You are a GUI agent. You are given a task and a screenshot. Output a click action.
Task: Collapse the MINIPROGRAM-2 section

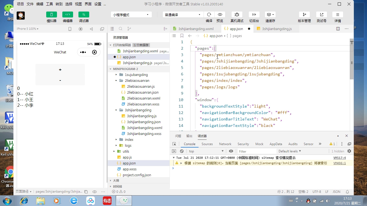coord(110,69)
